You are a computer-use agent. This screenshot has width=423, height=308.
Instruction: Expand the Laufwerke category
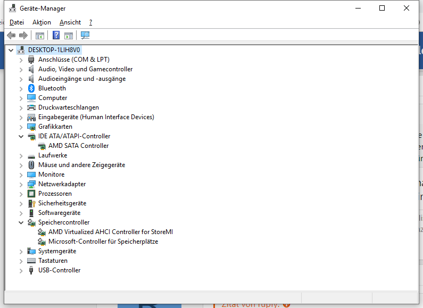[21, 156]
